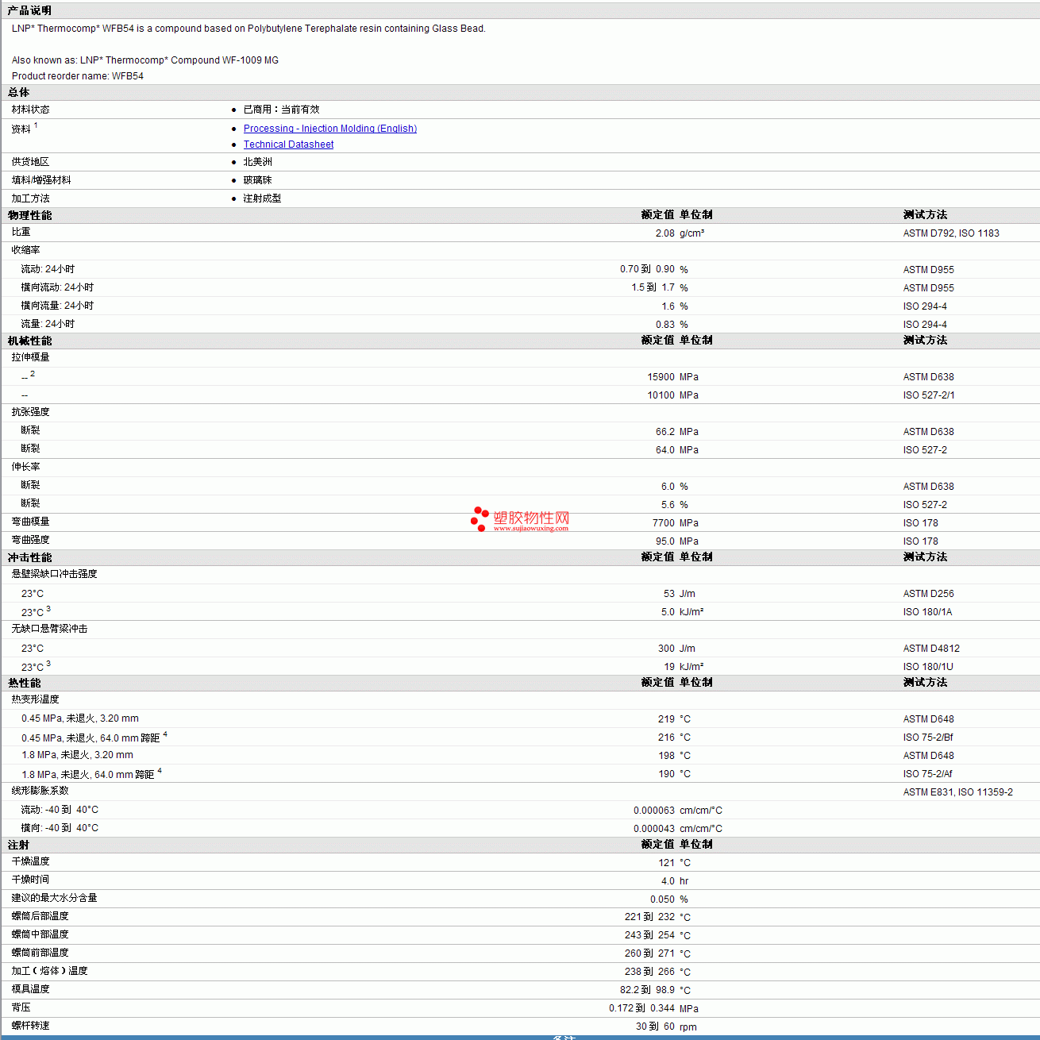Click the ISO 75-2/Af test method
Screen dimensions: 1040x1040
tap(927, 774)
